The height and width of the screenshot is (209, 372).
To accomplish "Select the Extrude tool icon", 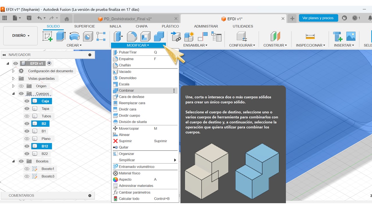I will [61, 36].
